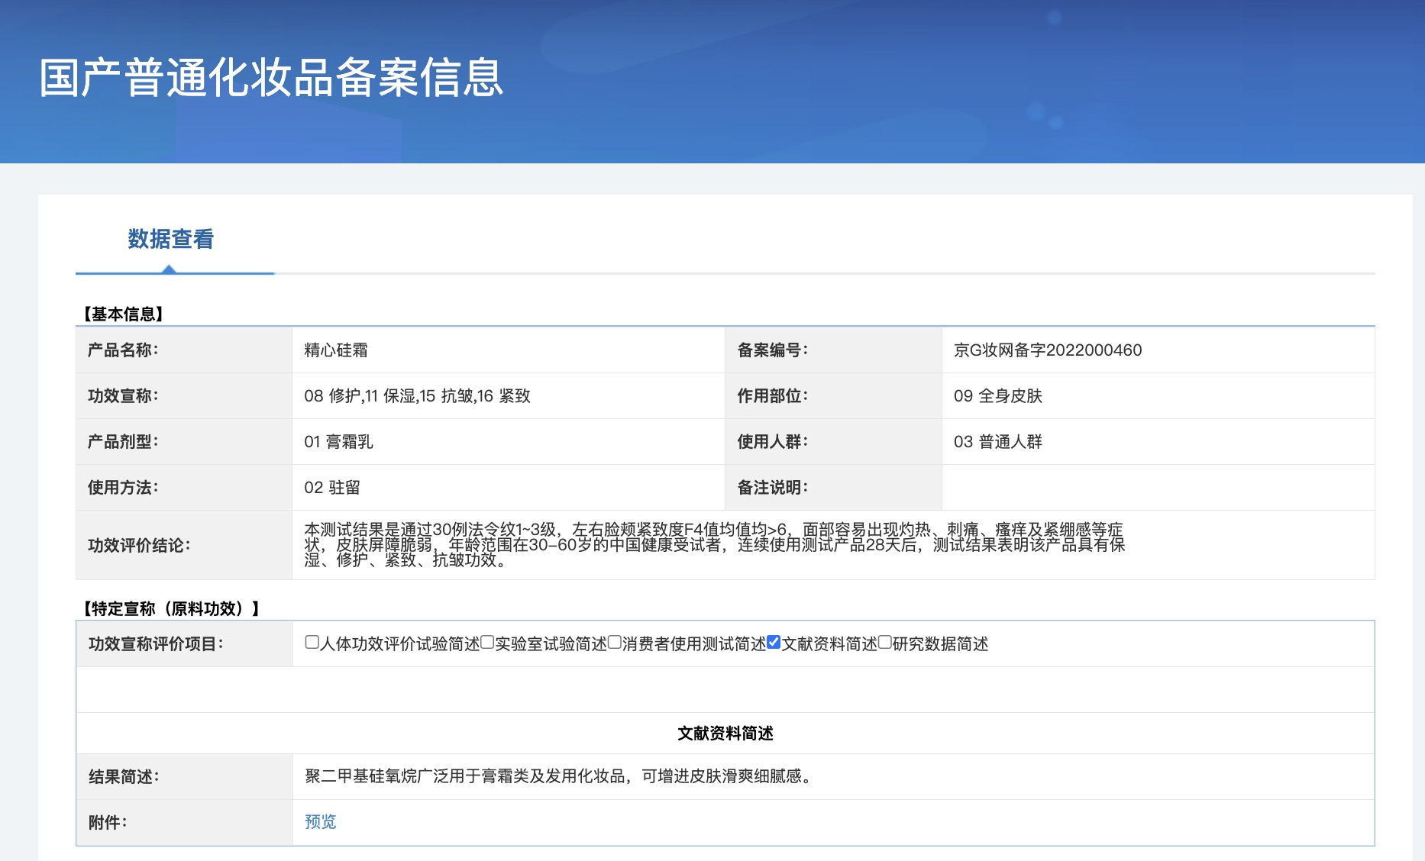1425x861 pixels.
Task: Open the 数据查看 tab
Action: (171, 240)
